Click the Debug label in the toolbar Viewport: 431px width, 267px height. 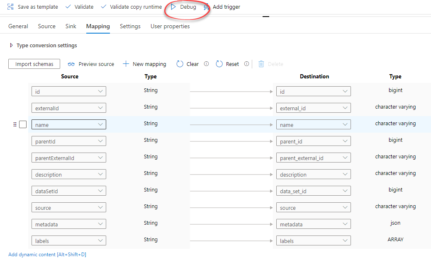[x=188, y=7]
